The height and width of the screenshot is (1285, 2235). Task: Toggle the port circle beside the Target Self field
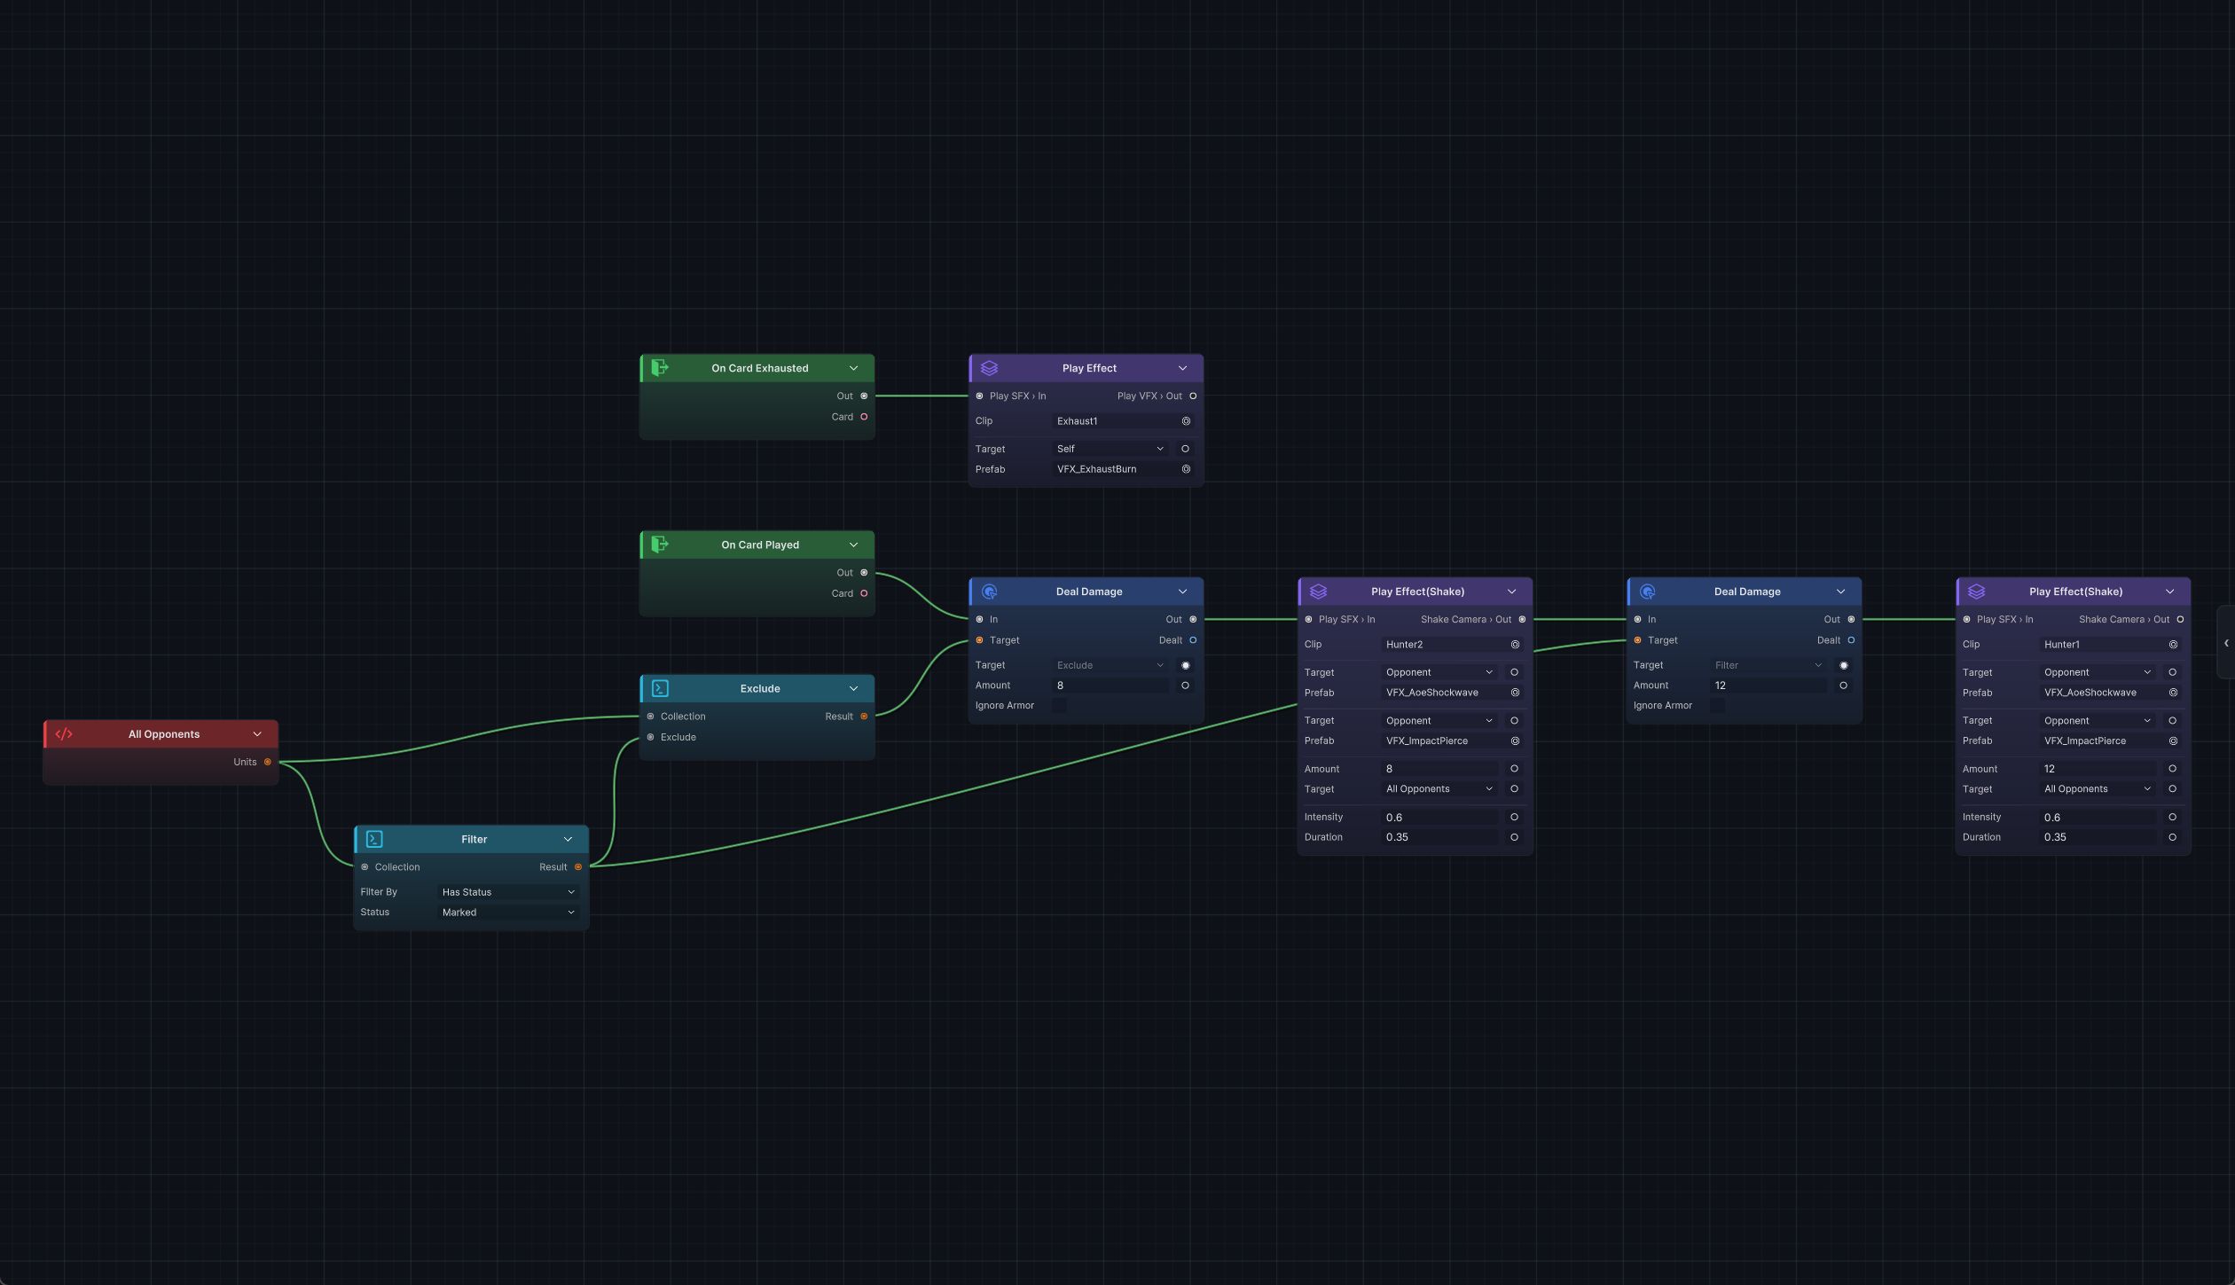click(x=1185, y=449)
